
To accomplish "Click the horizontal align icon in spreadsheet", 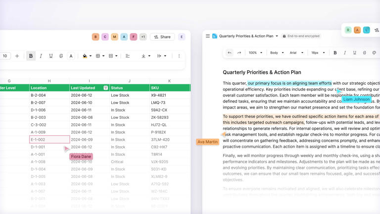I will (128, 56).
